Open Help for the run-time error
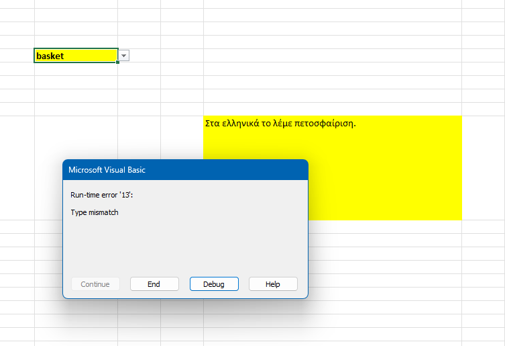This screenshot has width=505, height=346. coord(273,284)
